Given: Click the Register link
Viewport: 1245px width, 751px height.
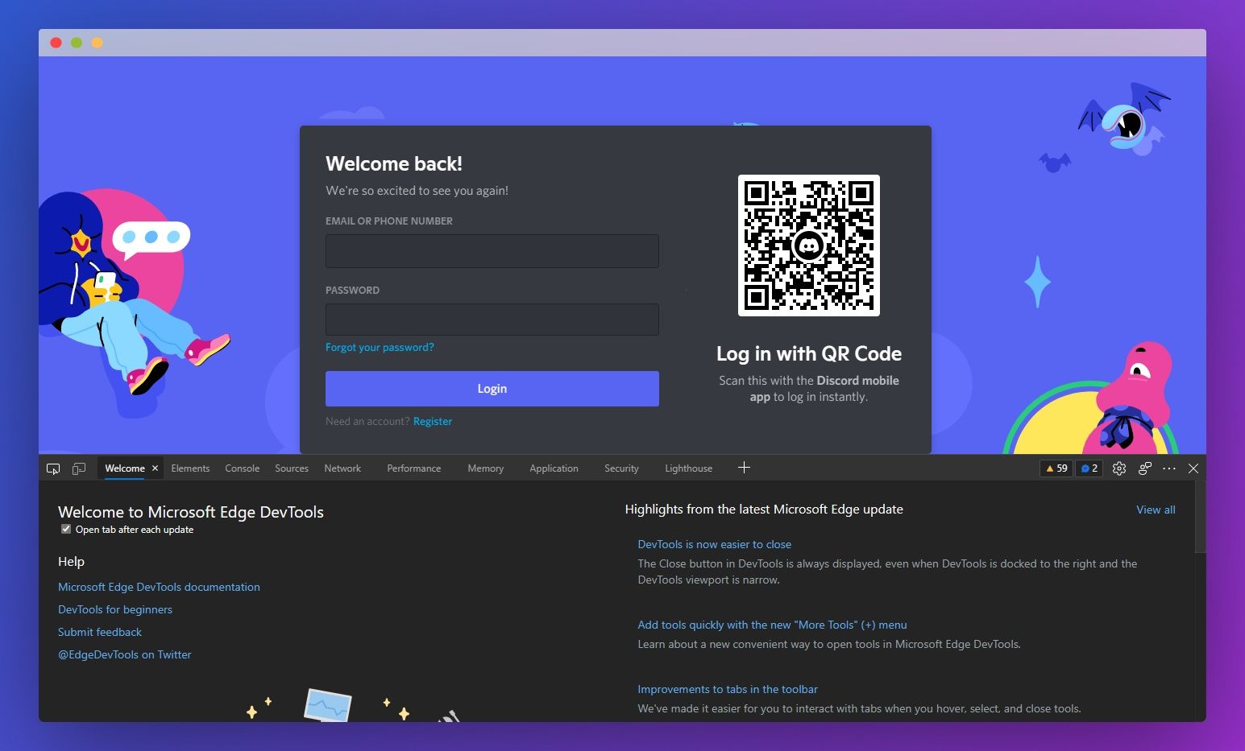Looking at the screenshot, I should click(x=433, y=422).
